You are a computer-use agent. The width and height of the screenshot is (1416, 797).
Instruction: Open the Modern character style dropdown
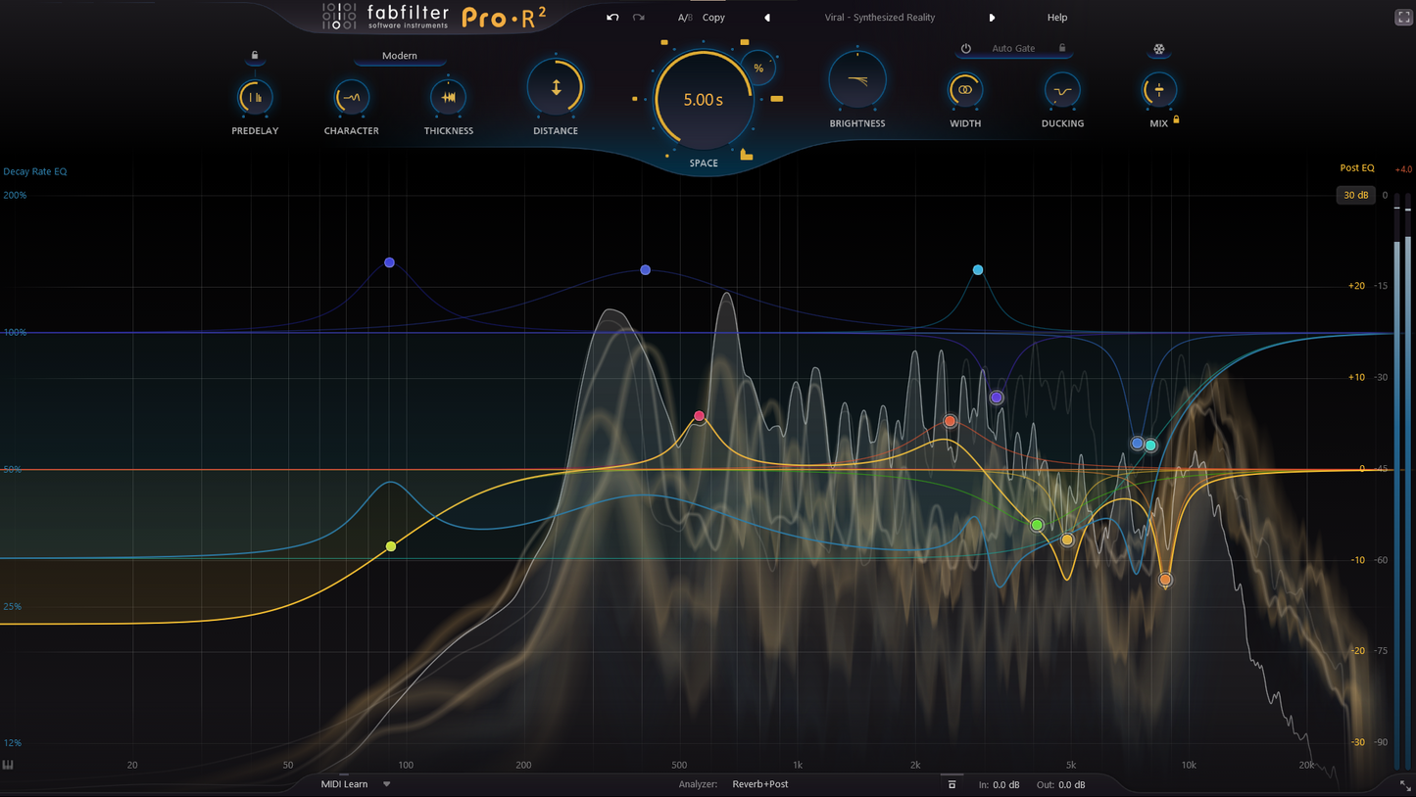(400, 56)
